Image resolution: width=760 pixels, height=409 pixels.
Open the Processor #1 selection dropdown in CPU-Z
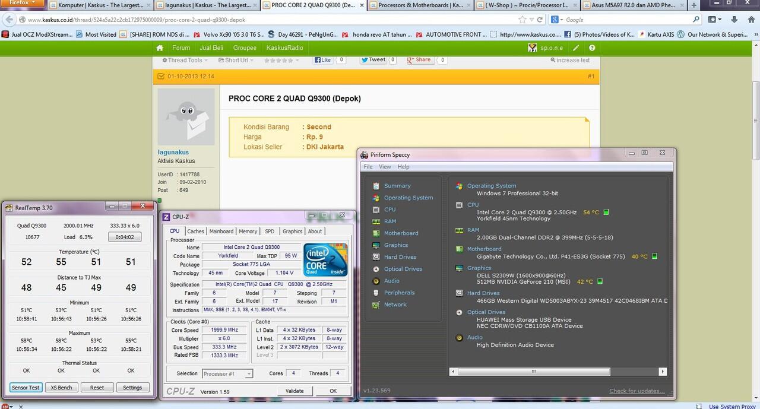(x=227, y=373)
